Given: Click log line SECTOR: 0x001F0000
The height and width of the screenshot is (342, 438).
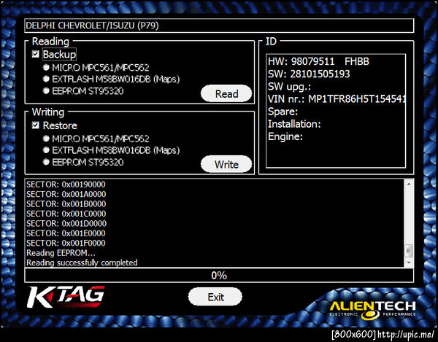Looking at the screenshot, I should tap(66, 243).
